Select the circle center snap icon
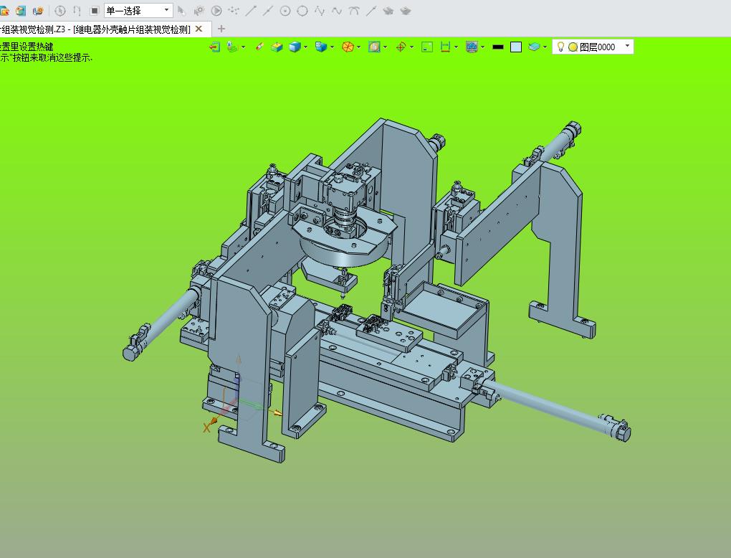This screenshot has height=558, width=731. tap(285, 10)
